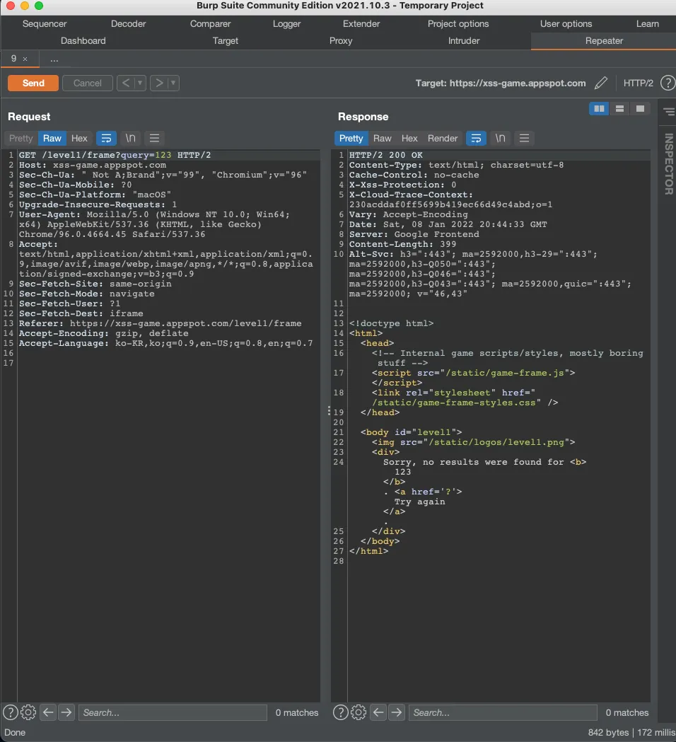Viewport: 676px width, 742px height.
Task: Edit target with the pencil icon
Action: pyautogui.click(x=600, y=83)
